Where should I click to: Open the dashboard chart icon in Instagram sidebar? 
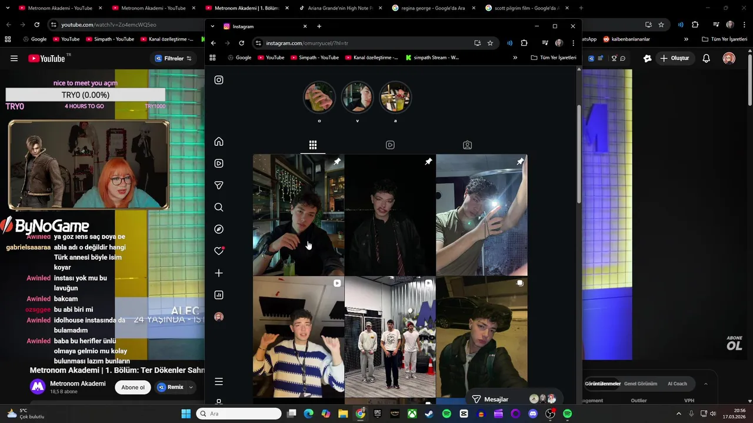(219, 295)
